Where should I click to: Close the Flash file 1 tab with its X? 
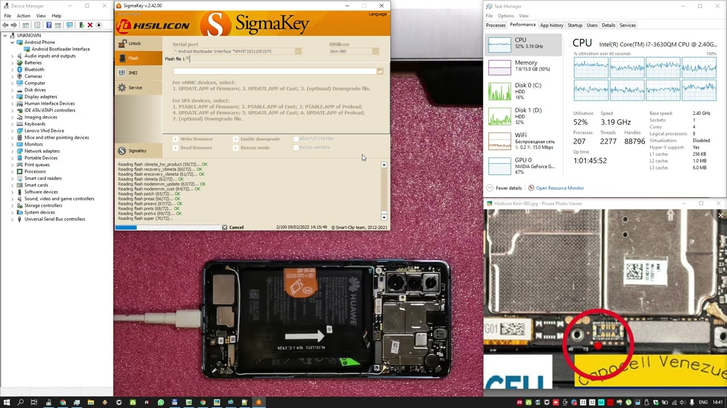188,59
